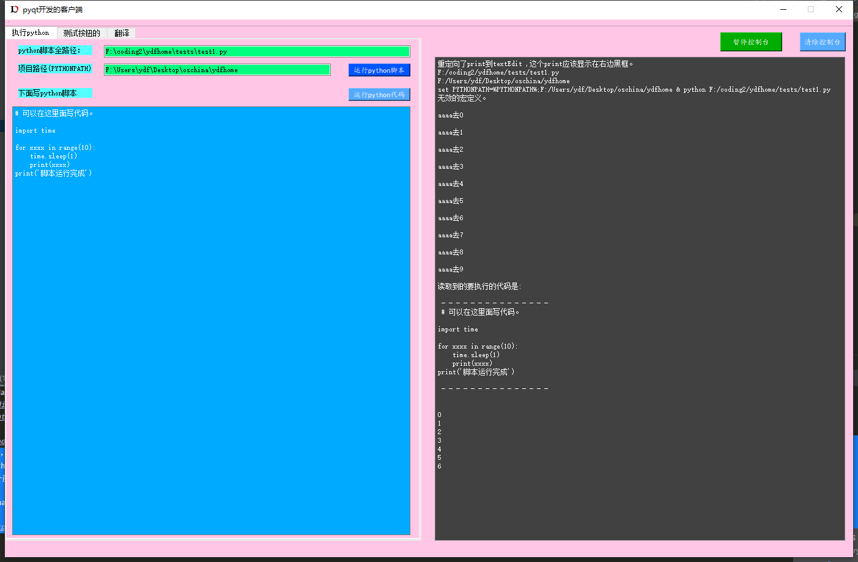
Task: Click the console line 'aaaa去9'
Action: (451, 269)
